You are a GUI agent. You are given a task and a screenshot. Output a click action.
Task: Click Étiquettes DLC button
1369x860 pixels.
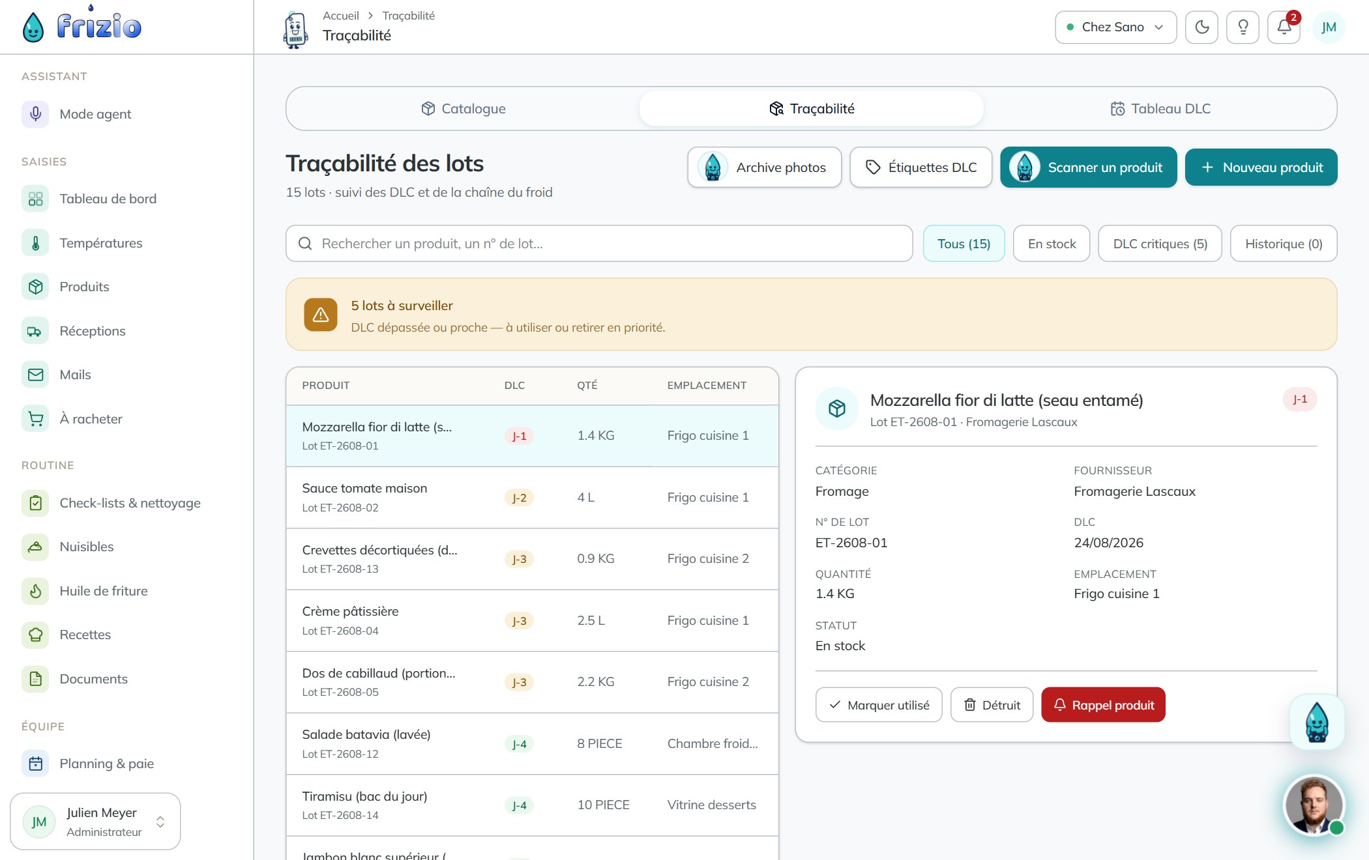point(920,167)
